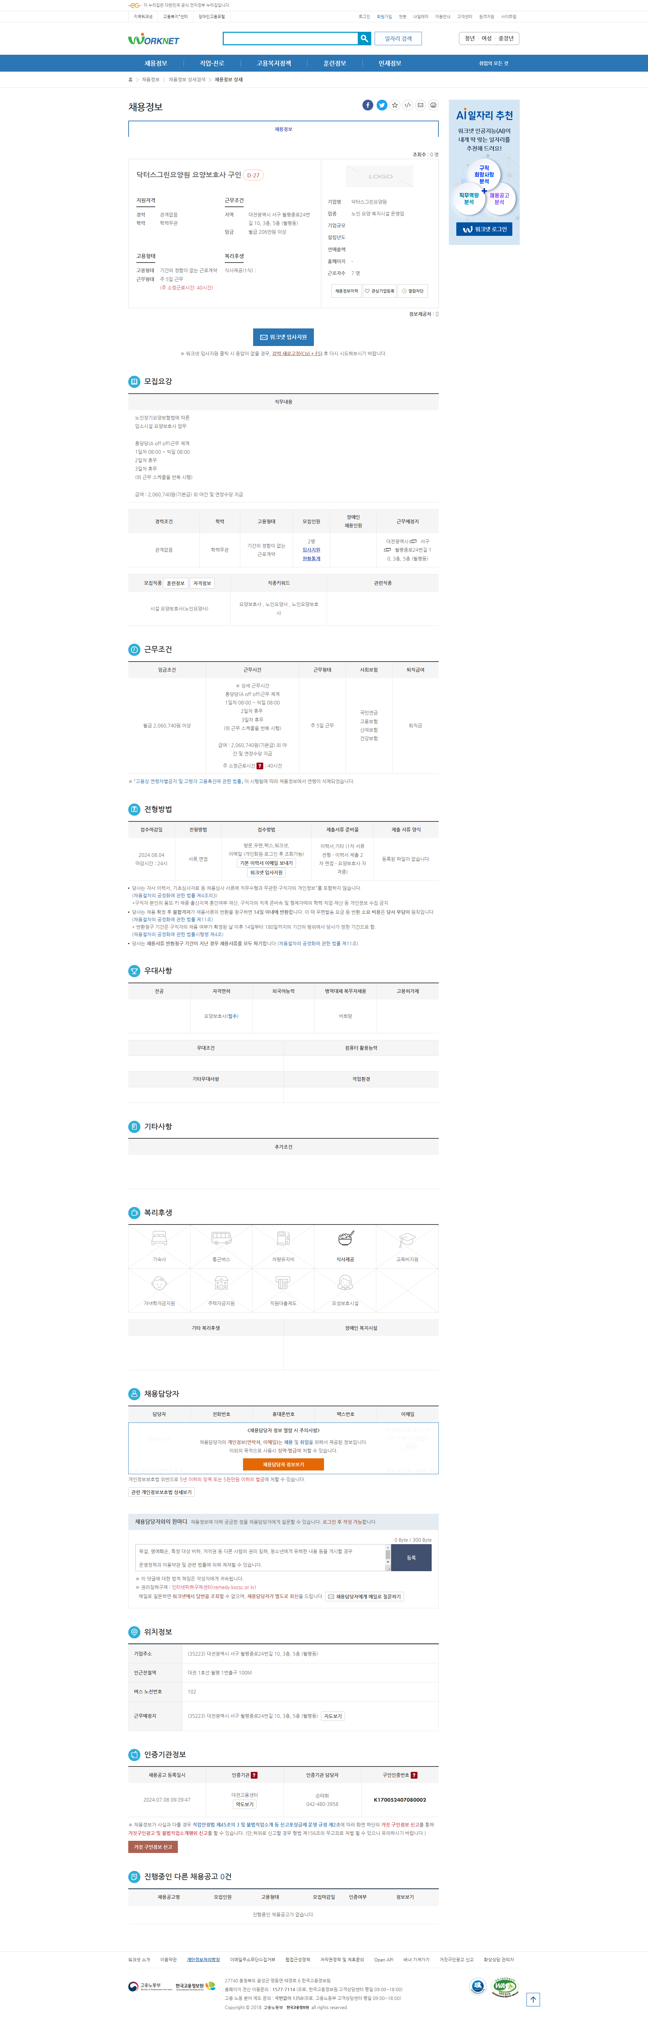Focus the top search input field
The width and height of the screenshot is (648, 2028).
290,39
